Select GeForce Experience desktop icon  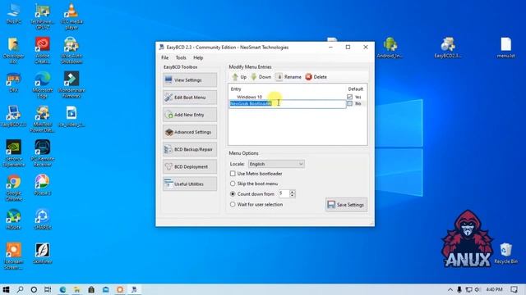pos(14,153)
